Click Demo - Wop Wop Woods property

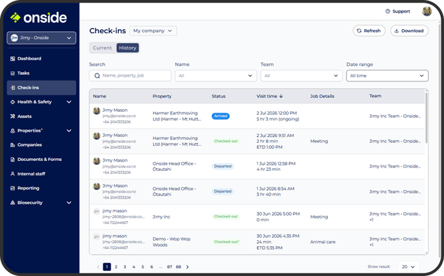(172, 242)
